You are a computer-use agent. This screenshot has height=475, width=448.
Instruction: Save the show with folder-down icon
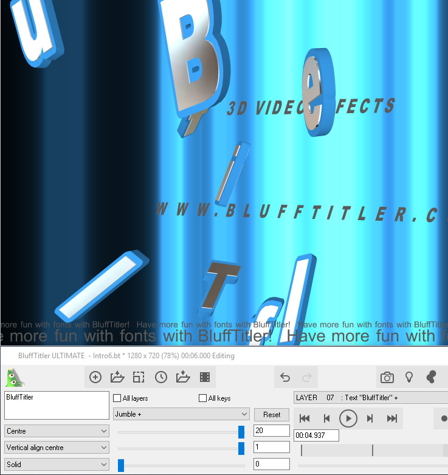pyautogui.click(x=183, y=377)
